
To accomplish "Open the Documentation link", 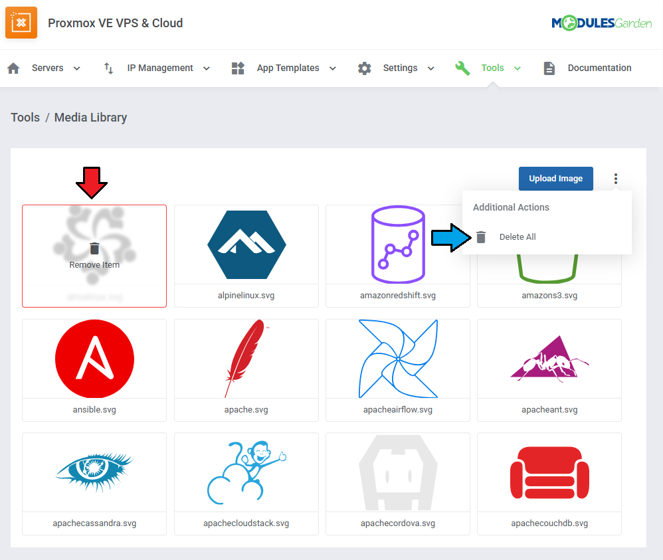I will click(599, 68).
